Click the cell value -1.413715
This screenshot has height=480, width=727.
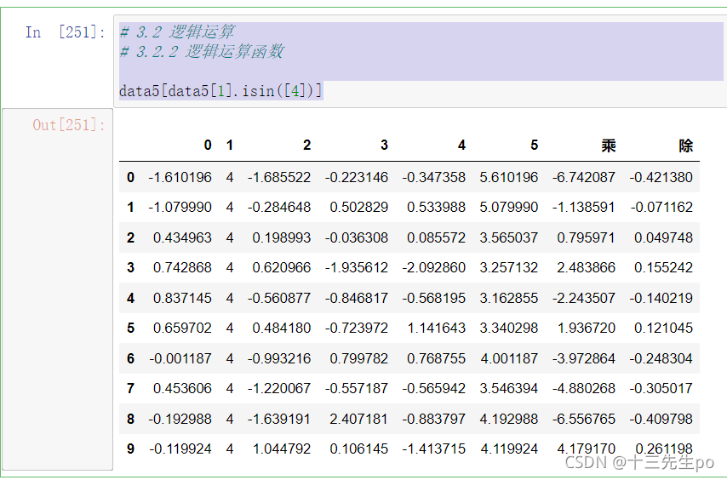(434, 449)
